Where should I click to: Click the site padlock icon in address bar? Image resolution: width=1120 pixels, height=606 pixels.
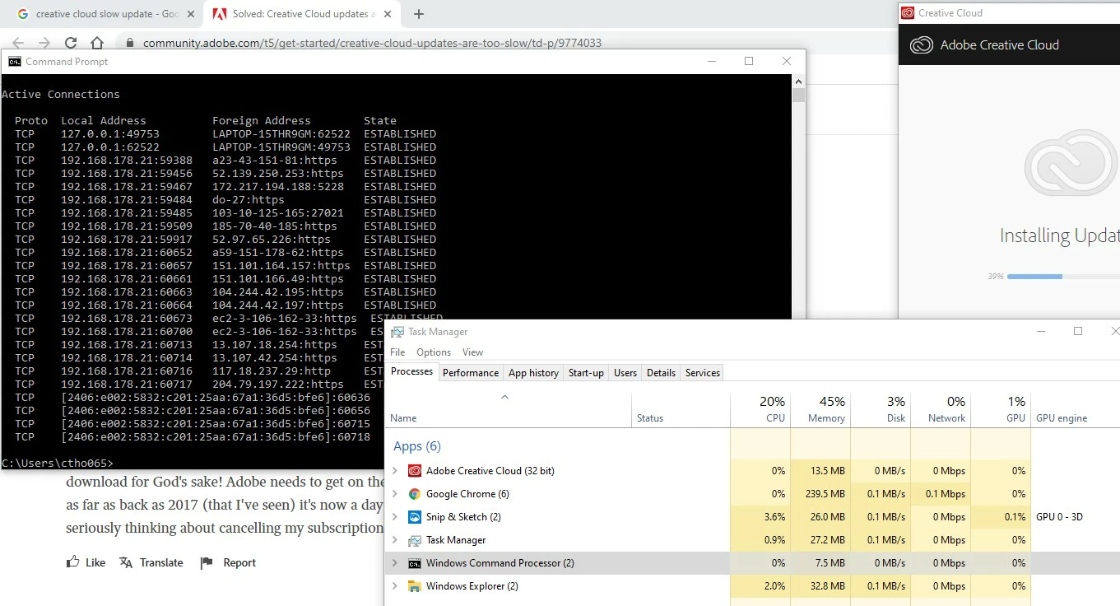(x=130, y=43)
